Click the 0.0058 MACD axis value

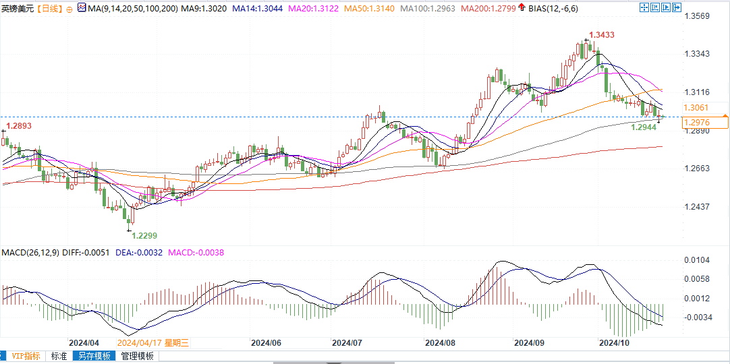click(696, 279)
